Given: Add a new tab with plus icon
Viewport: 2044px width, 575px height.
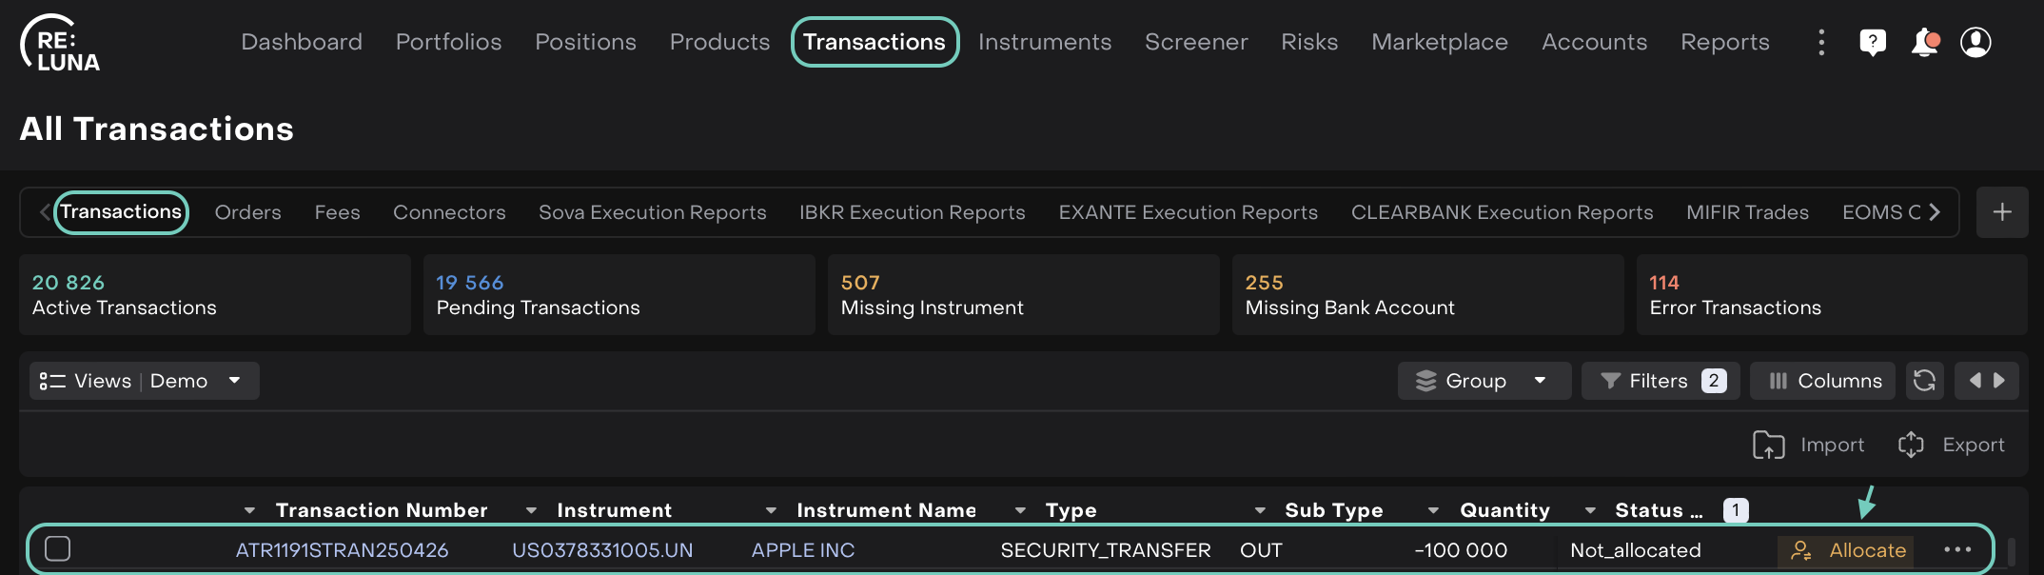Looking at the screenshot, I should click(2001, 212).
